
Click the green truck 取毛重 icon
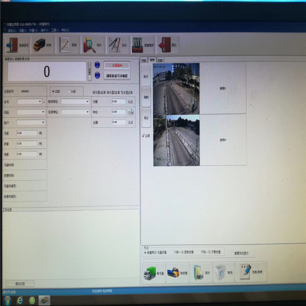[x=150, y=273]
